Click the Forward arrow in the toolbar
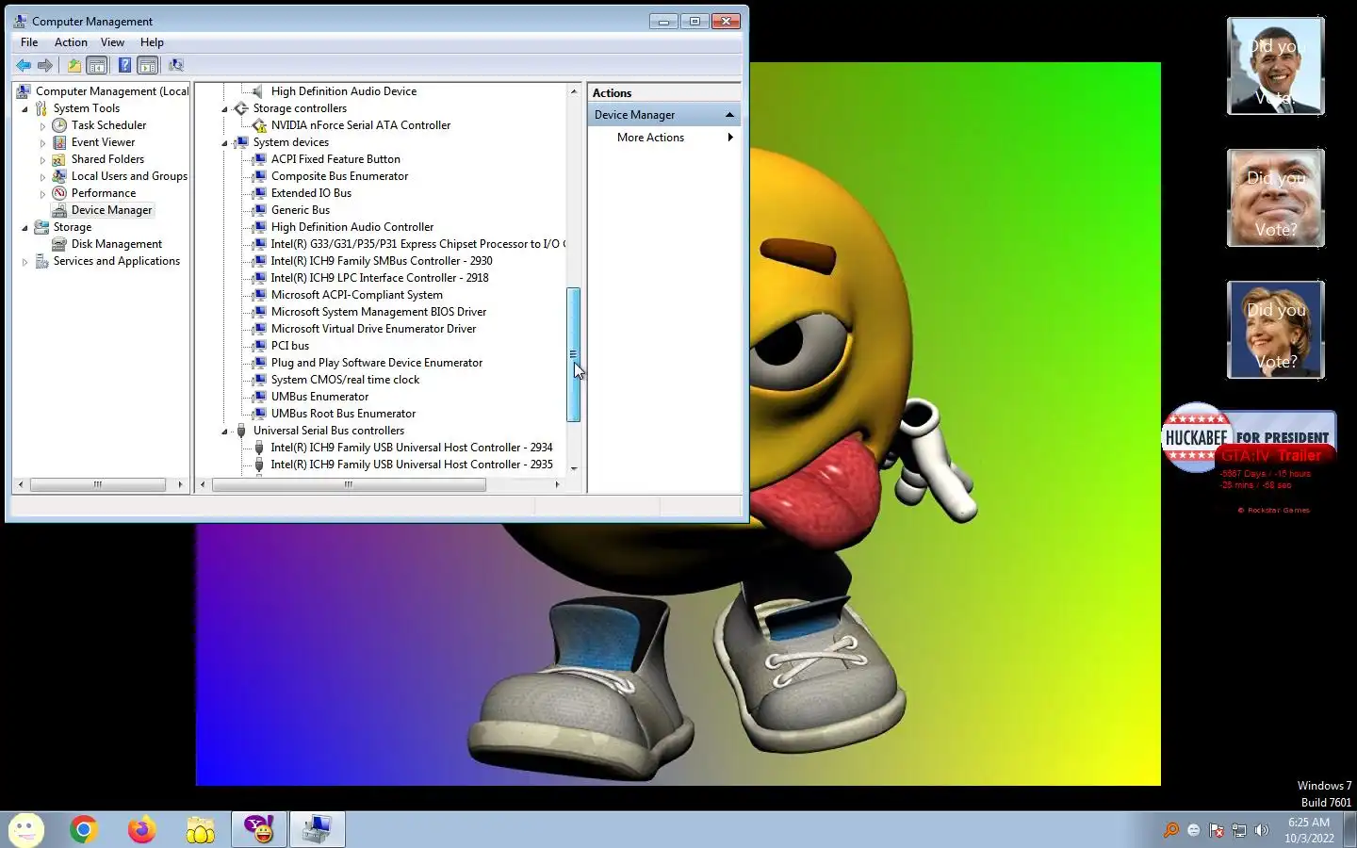 pyautogui.click(x=45, y=65)
